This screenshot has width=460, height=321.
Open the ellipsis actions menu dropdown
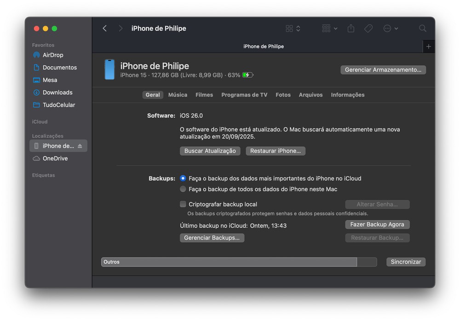click(x=391, y=29)
